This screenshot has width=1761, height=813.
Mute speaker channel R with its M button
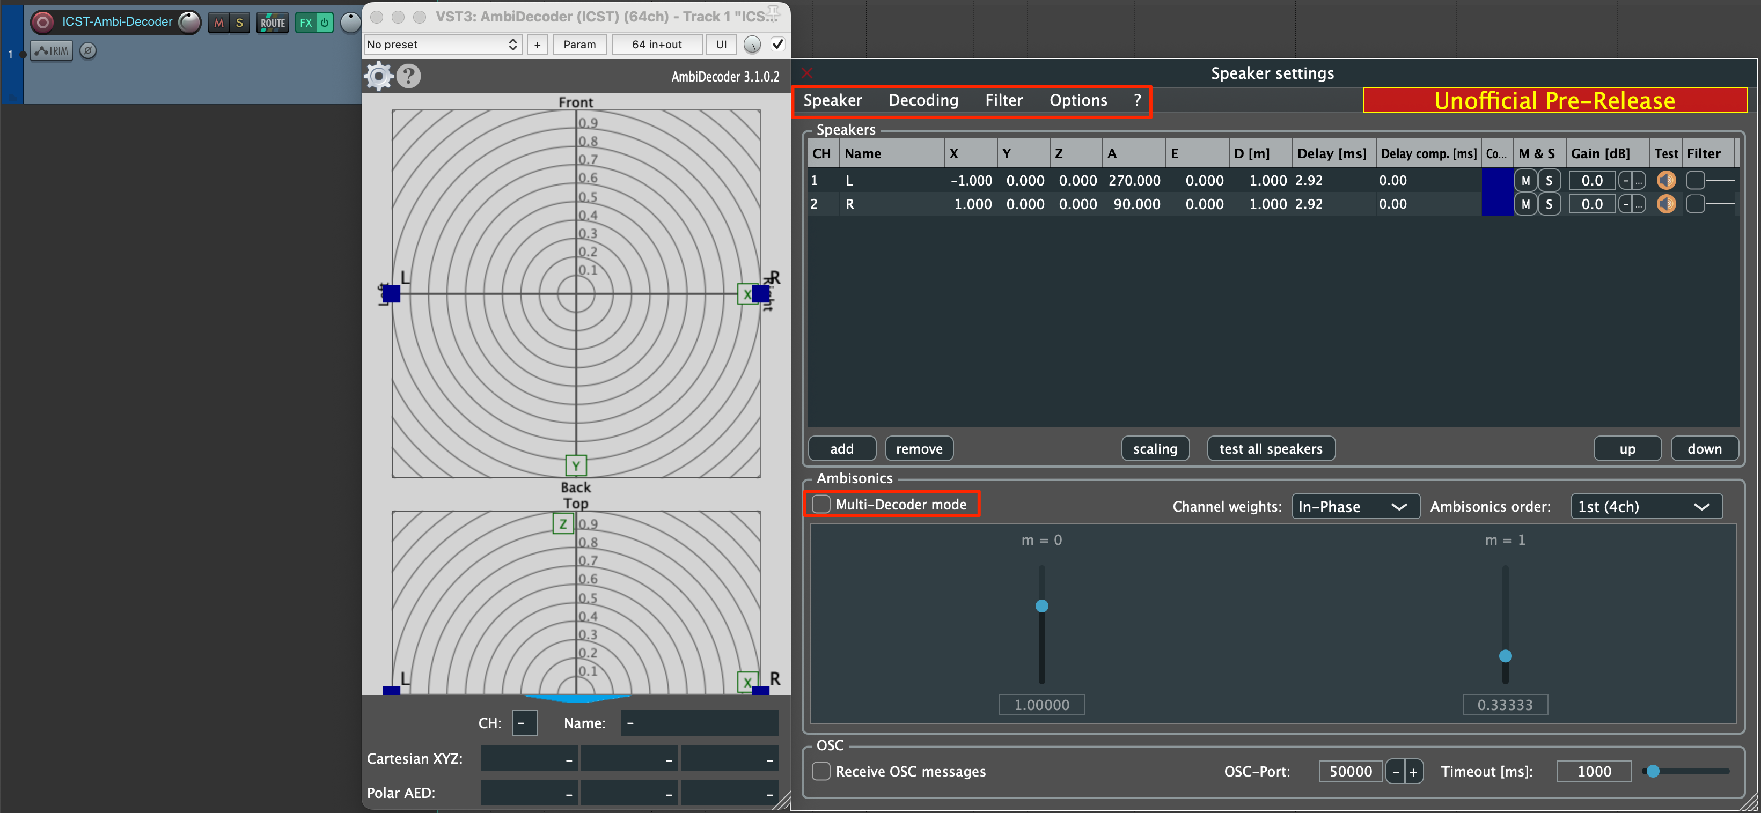pos(1525,204)
